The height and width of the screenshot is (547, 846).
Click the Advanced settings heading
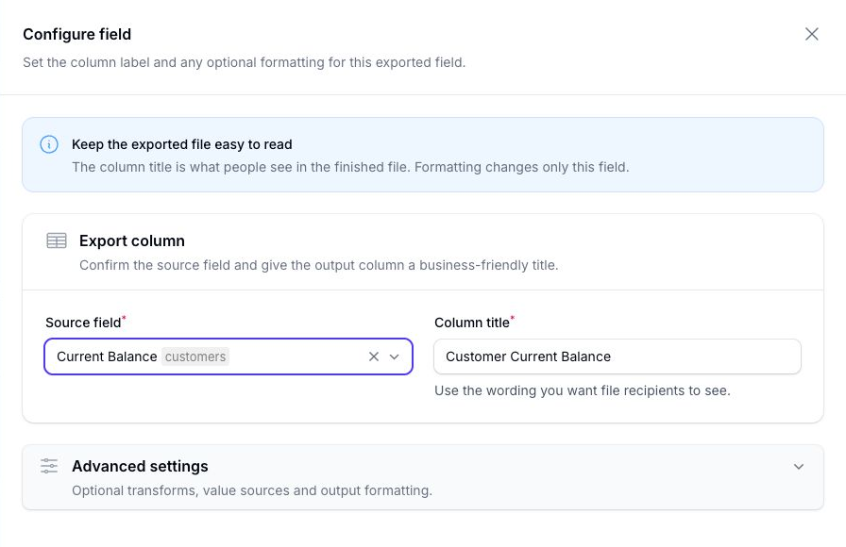point(140,466)
